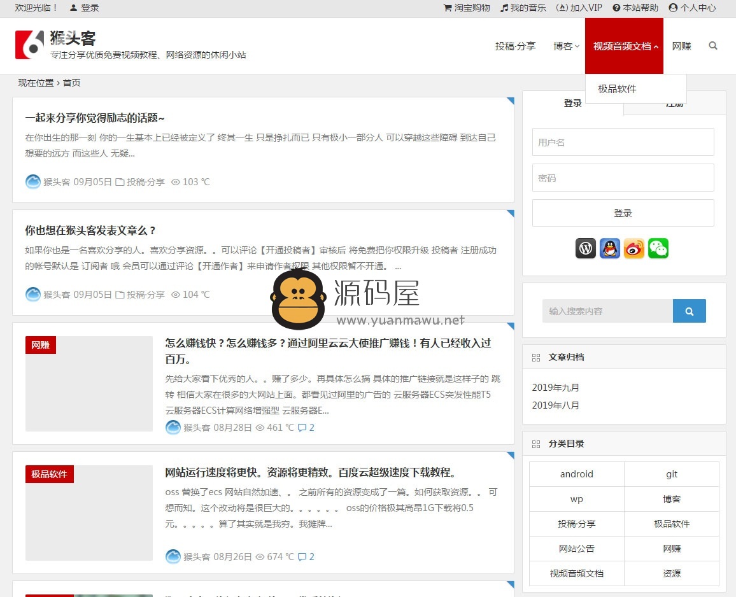Open 视频音频文档 category in 分类目录
The width and height of the screenshot is (736, 597).
tap(576, 573)
